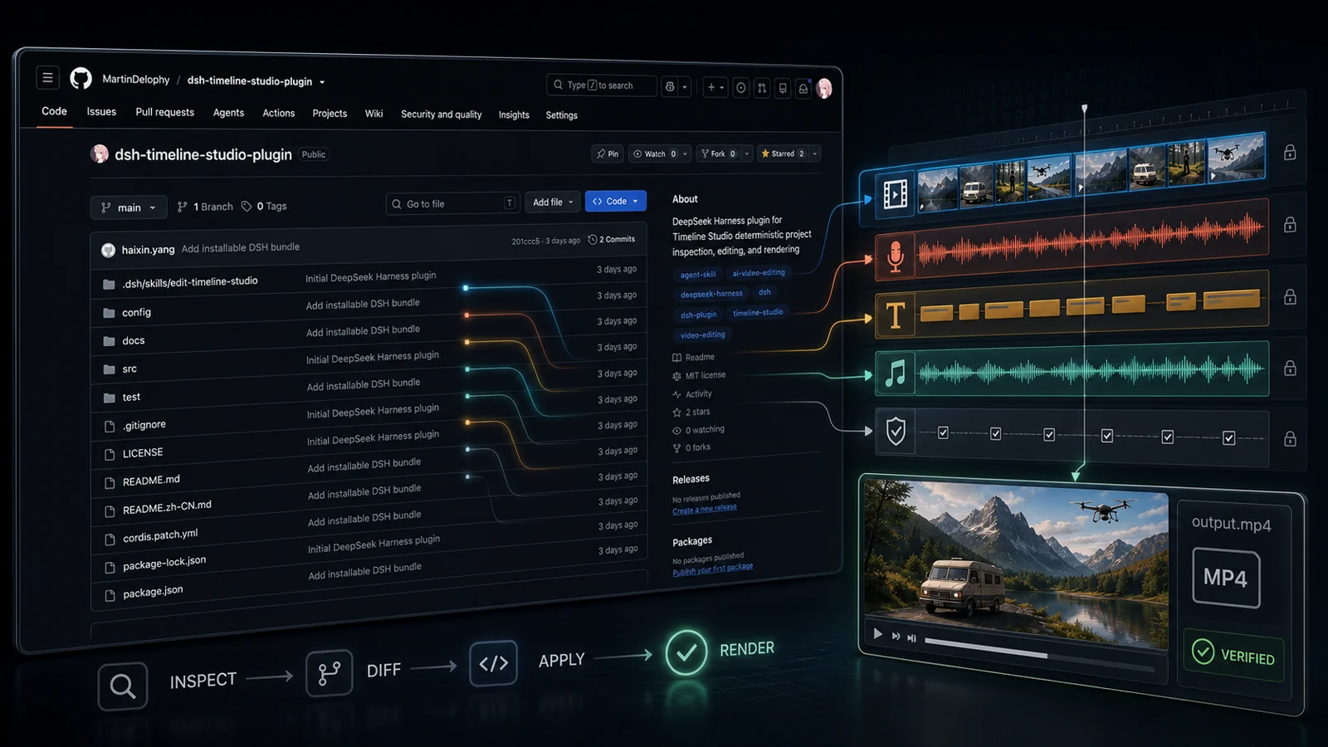The image size is (1328, 747).
Task: Click the deepseek-harness topic tag
Action: [711, 294]
